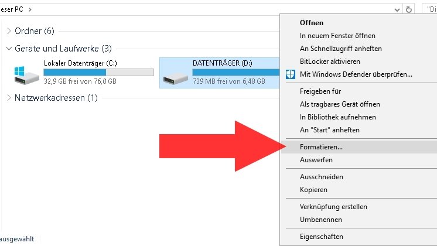Image resolution: width=437 pixels, height=246 pixels.
Task: Expand the Netzwerkadressen (1) group
Action: (9, 97)
